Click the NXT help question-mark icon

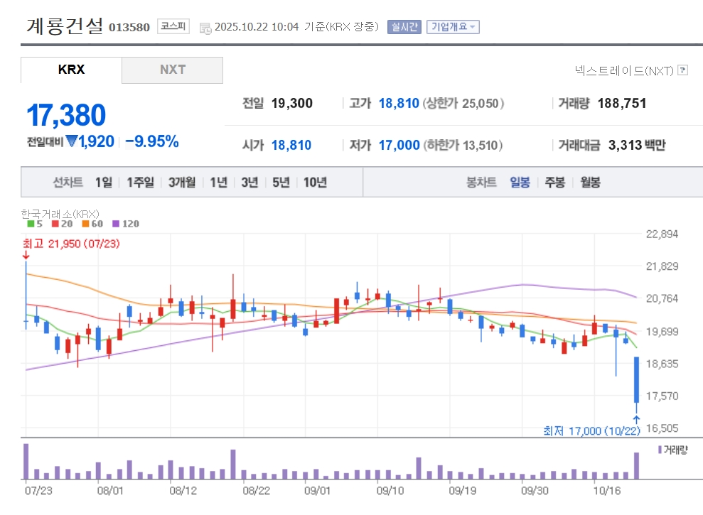click(683, 70)
